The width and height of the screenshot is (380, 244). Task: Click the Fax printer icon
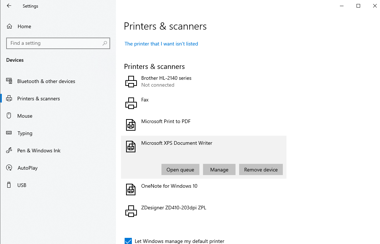pyautogui.click(x=131, y=103)
